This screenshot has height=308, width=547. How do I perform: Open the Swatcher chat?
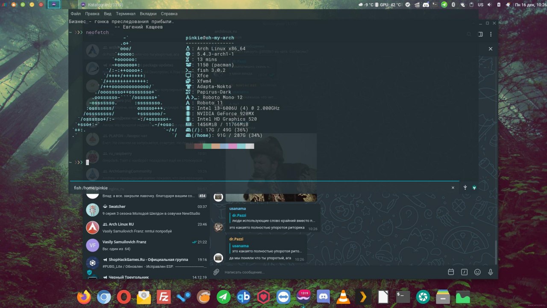[x=147, y=210]
